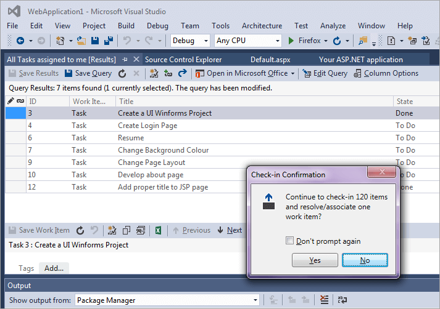Switch to Source Control Explorer tab
The width and height of the screenshot is (440, 309).
183,60
